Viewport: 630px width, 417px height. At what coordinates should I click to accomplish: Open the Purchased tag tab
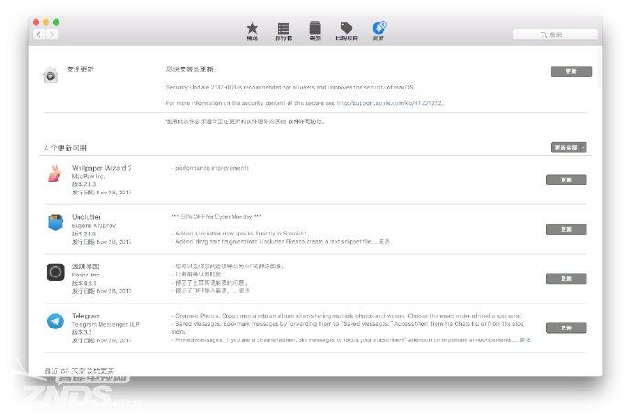[346, 31]
